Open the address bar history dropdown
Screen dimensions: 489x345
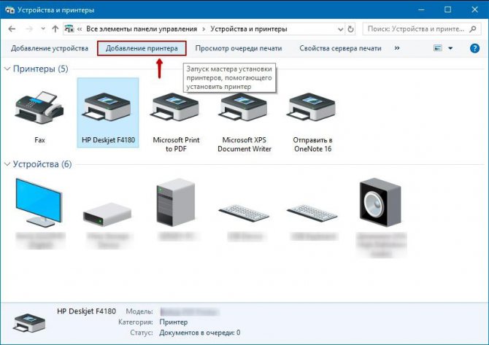340,29
